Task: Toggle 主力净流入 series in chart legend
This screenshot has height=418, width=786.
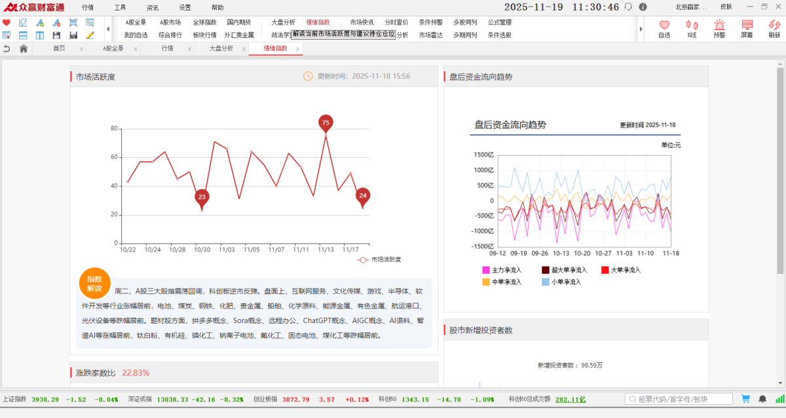Action: point(501,270)
